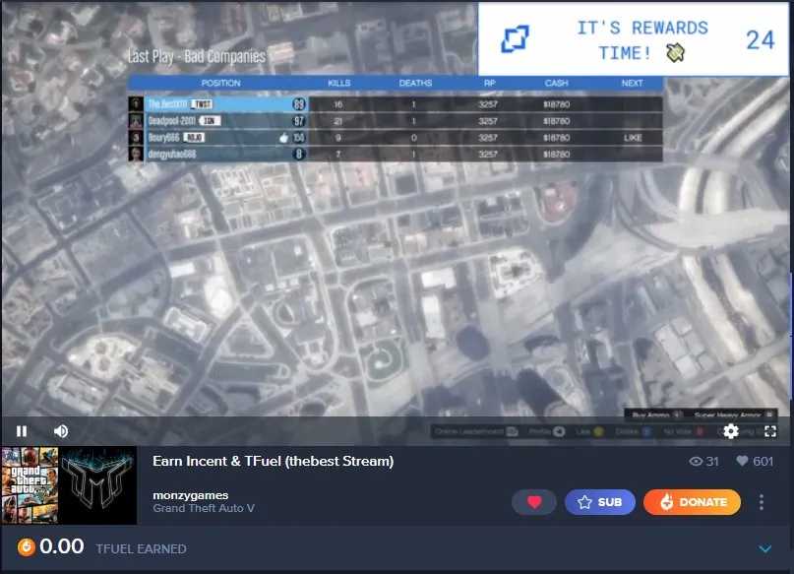Open monzygames channel link
Image resolution: width=794 pixels, height=574 pixels.
[x=191, y=495]
